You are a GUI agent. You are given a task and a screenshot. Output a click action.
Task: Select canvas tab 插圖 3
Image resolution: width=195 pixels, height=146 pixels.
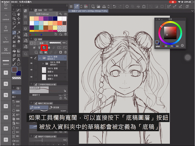(88, 11)
